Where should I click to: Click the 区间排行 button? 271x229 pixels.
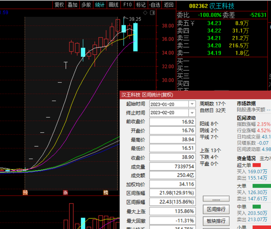(216, 209)
